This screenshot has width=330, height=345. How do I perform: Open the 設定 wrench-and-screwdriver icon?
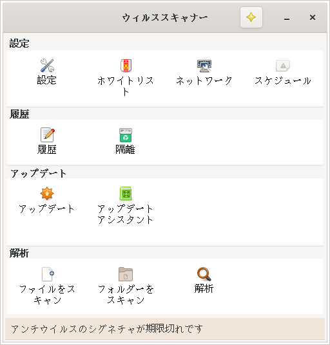(x=47, y=66)
